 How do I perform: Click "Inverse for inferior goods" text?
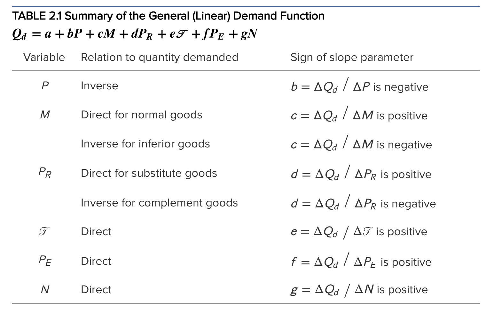click(x=145, y=144)
